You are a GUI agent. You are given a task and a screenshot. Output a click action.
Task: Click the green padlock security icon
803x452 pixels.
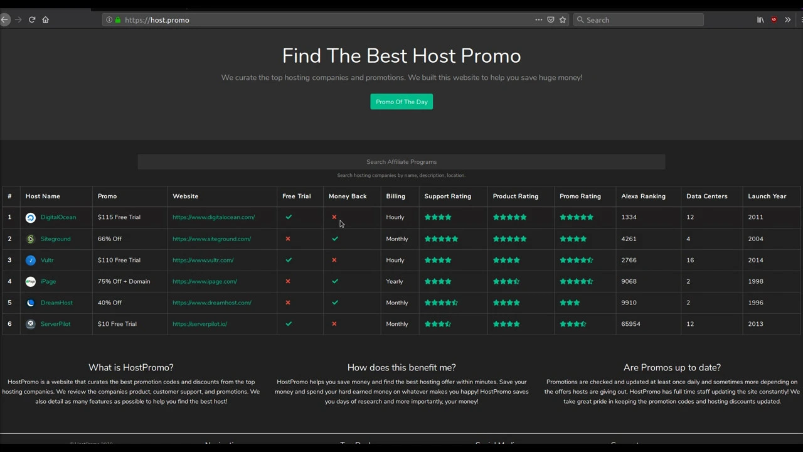[x=117, y=20]
